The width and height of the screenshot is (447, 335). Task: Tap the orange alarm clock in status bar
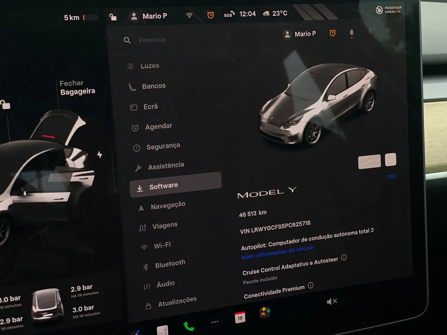[211, 15]
